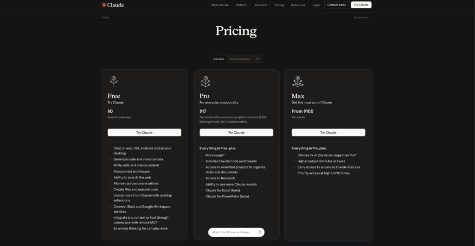Select the Individual plans tab

[218, 59]
